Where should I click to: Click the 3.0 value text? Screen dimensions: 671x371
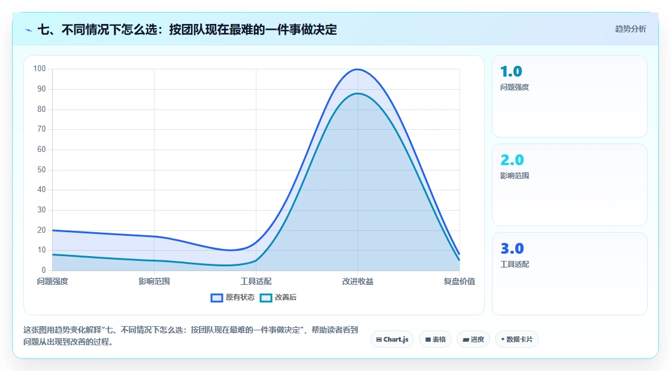[512, 248]
